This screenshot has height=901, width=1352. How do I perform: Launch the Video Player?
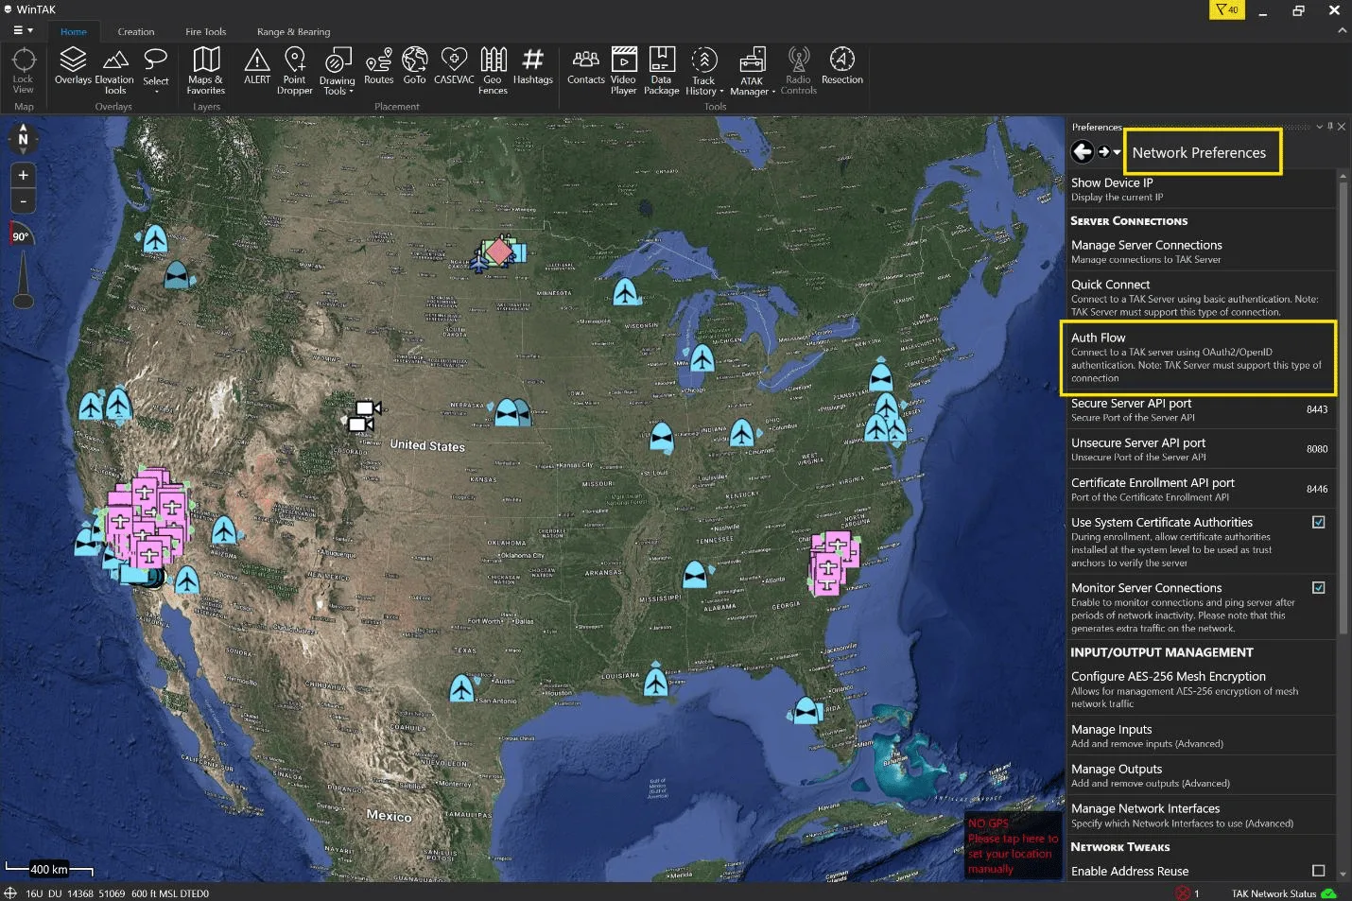point(623,71)
